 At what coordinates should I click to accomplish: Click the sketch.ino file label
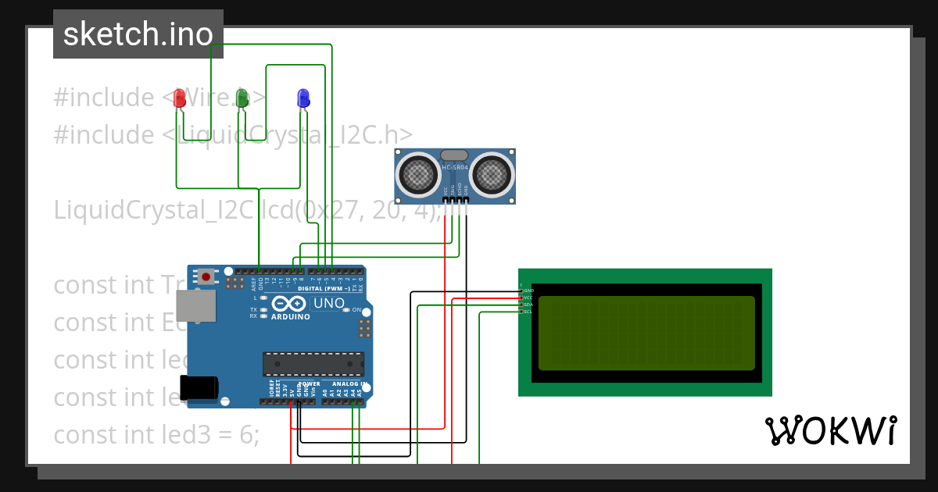pyautogui.click(x=138, y=34)
